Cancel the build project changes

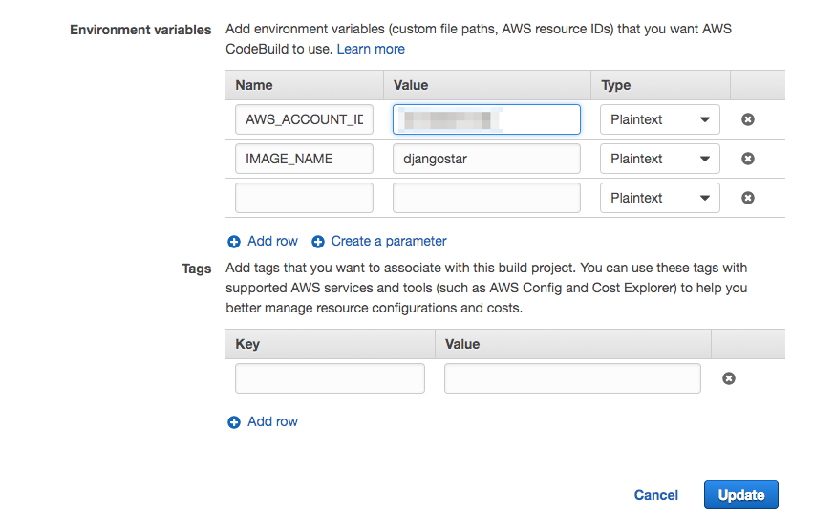(x=656, y=495)
